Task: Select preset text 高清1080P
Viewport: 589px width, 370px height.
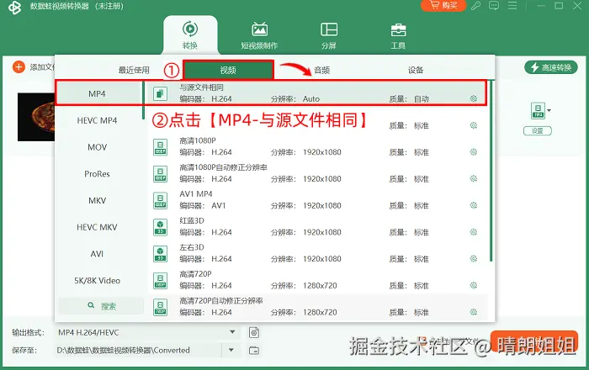Action: (198, 140)
